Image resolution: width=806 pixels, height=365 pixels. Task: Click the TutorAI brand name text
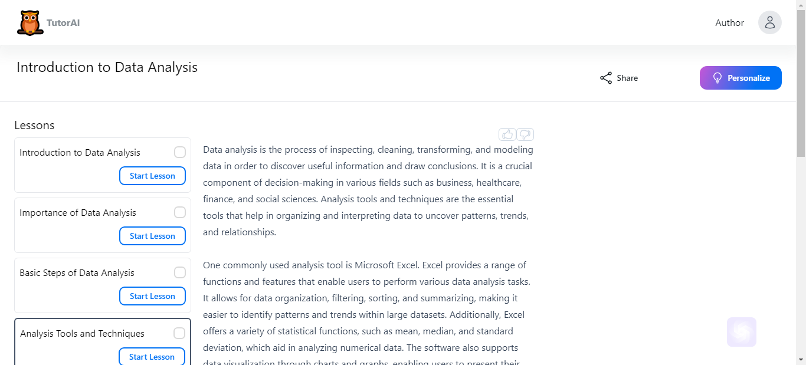pos(63,23)
